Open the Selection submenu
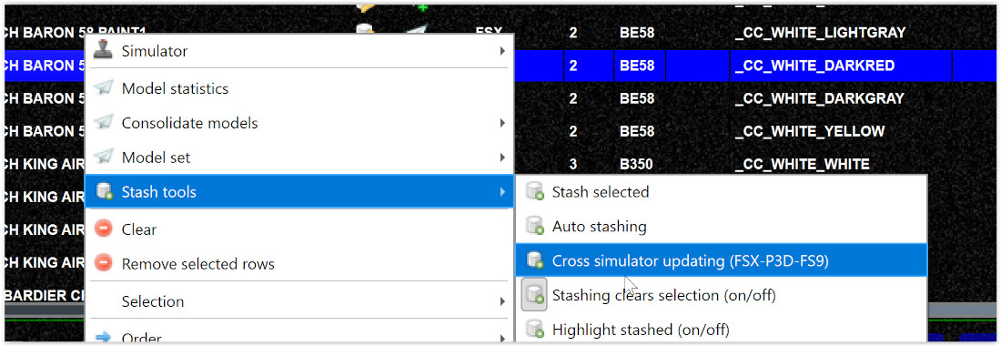The width and height of the screenshot is (1001, 346). click(x=299, y=301)
